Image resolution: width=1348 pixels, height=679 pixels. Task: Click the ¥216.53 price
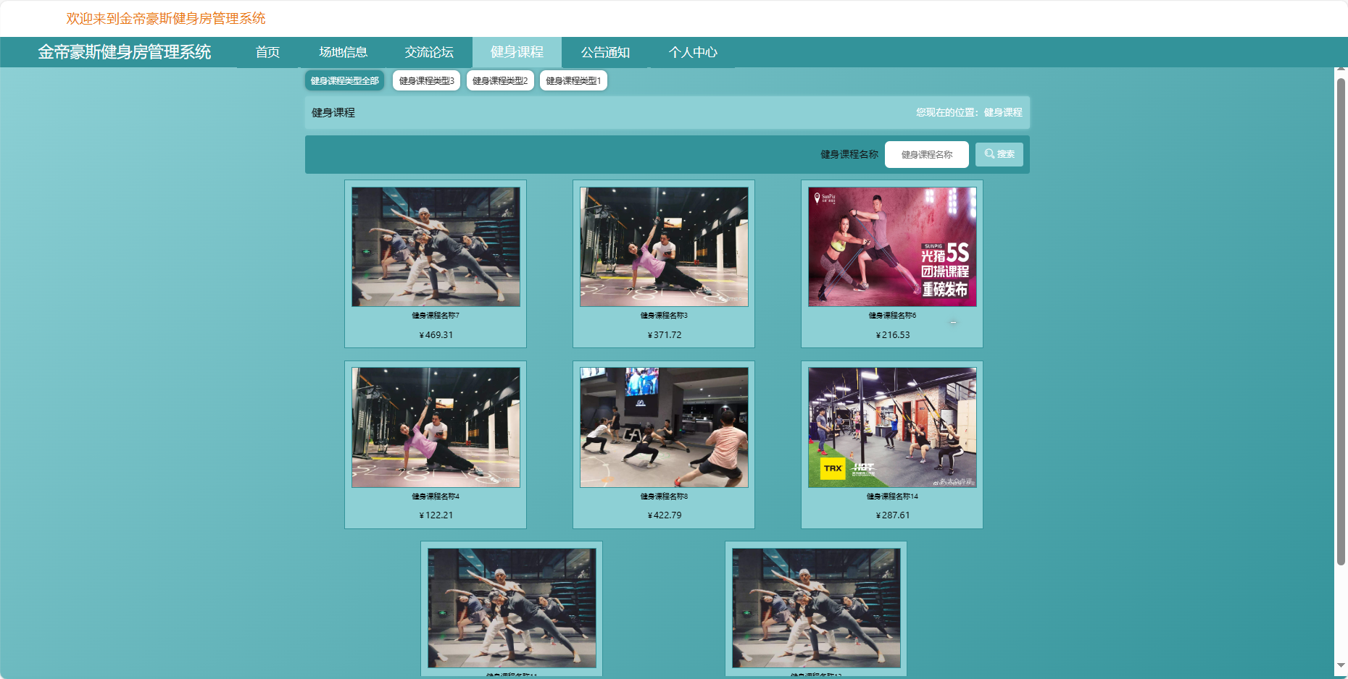(892, 335)
